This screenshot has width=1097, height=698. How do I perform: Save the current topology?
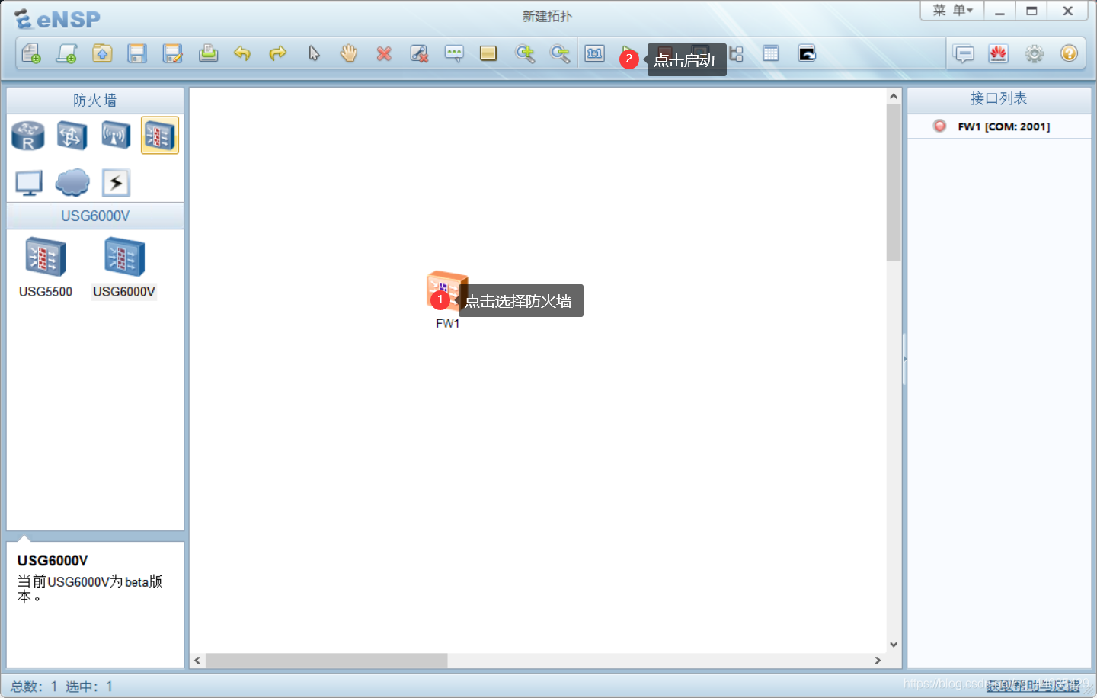coord(137,53)
